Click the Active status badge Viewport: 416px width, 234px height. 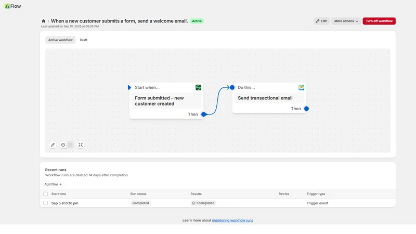click(197, 21)
